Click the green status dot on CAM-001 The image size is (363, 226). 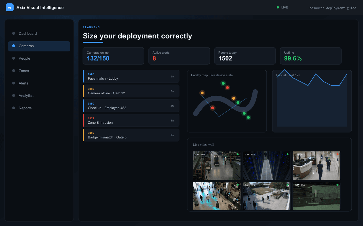pyautogui.click(x=238, y=154)
